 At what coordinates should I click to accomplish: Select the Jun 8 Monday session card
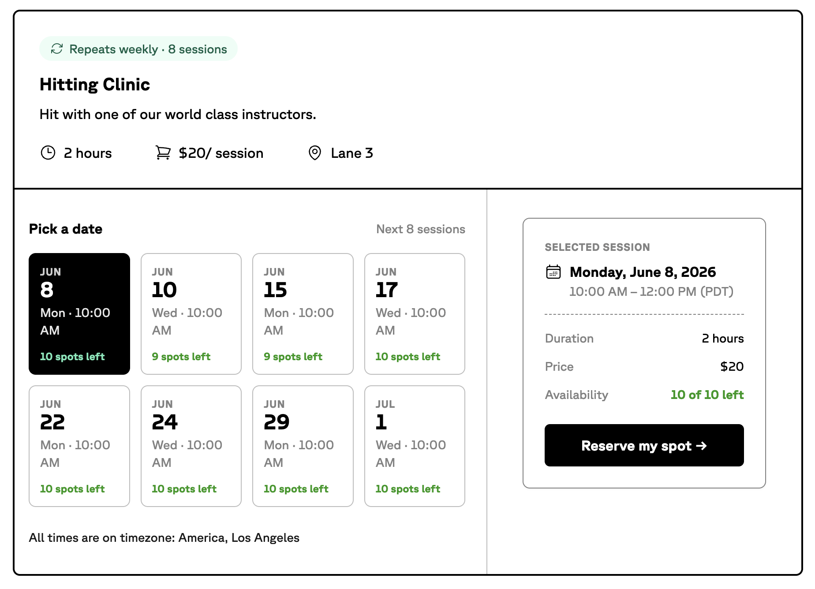(x=79, y=314)
